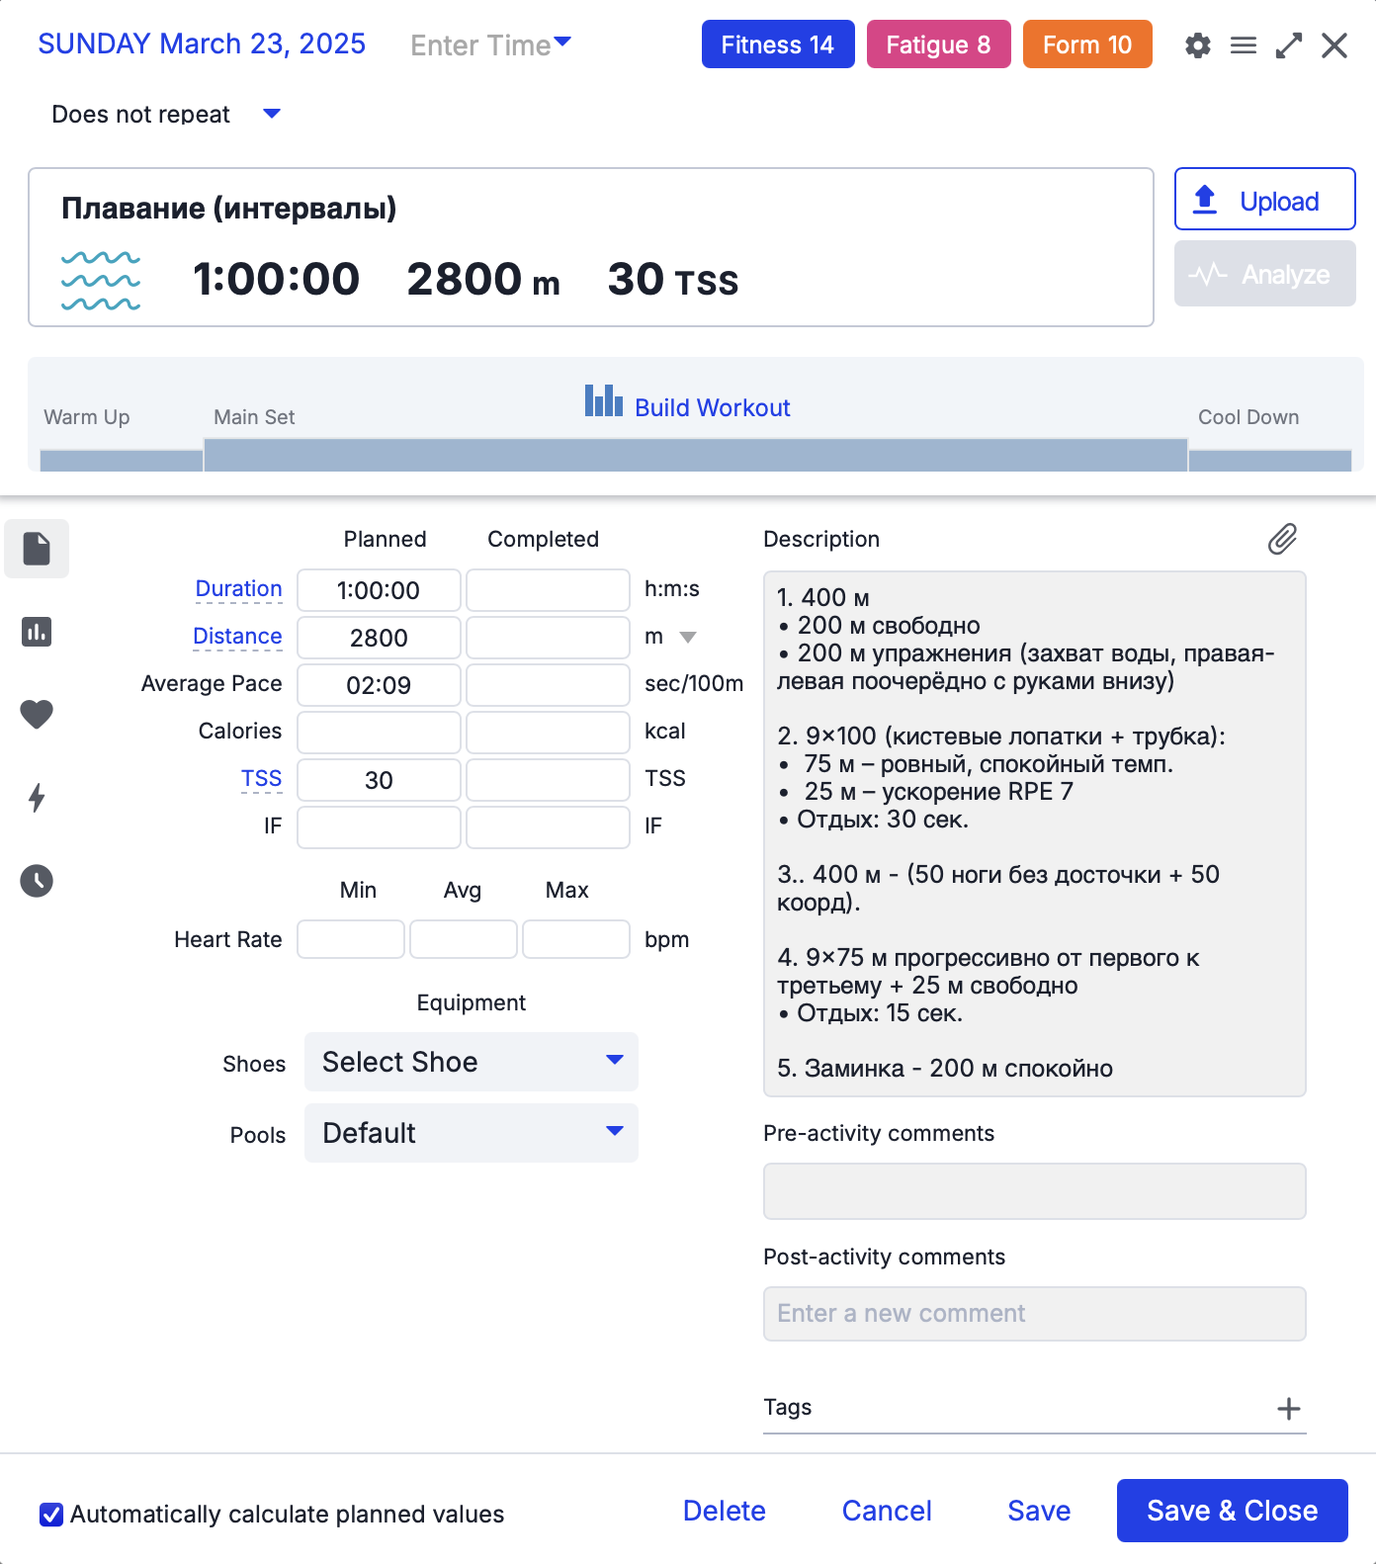Click the Save & Close button
The height and width of the screenshot is (1564, 1376).
pyautogui.click(x=1232, y=1511)
